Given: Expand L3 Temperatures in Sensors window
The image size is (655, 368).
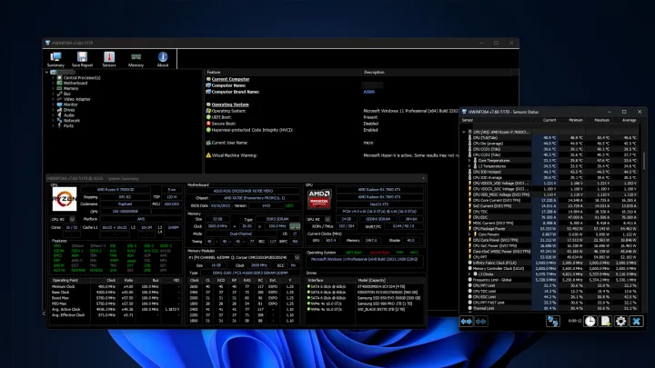Looking at the screenshot, I should [x=469, y=166].
